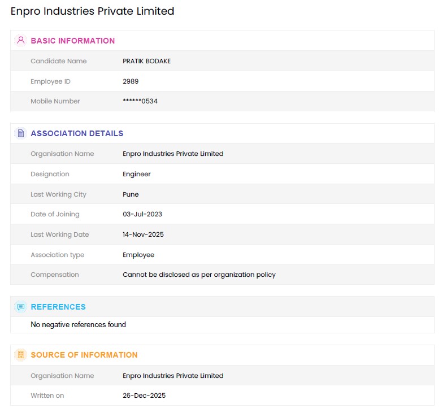
Task: Click the Source of Information heading text
Action: [84, 355]
